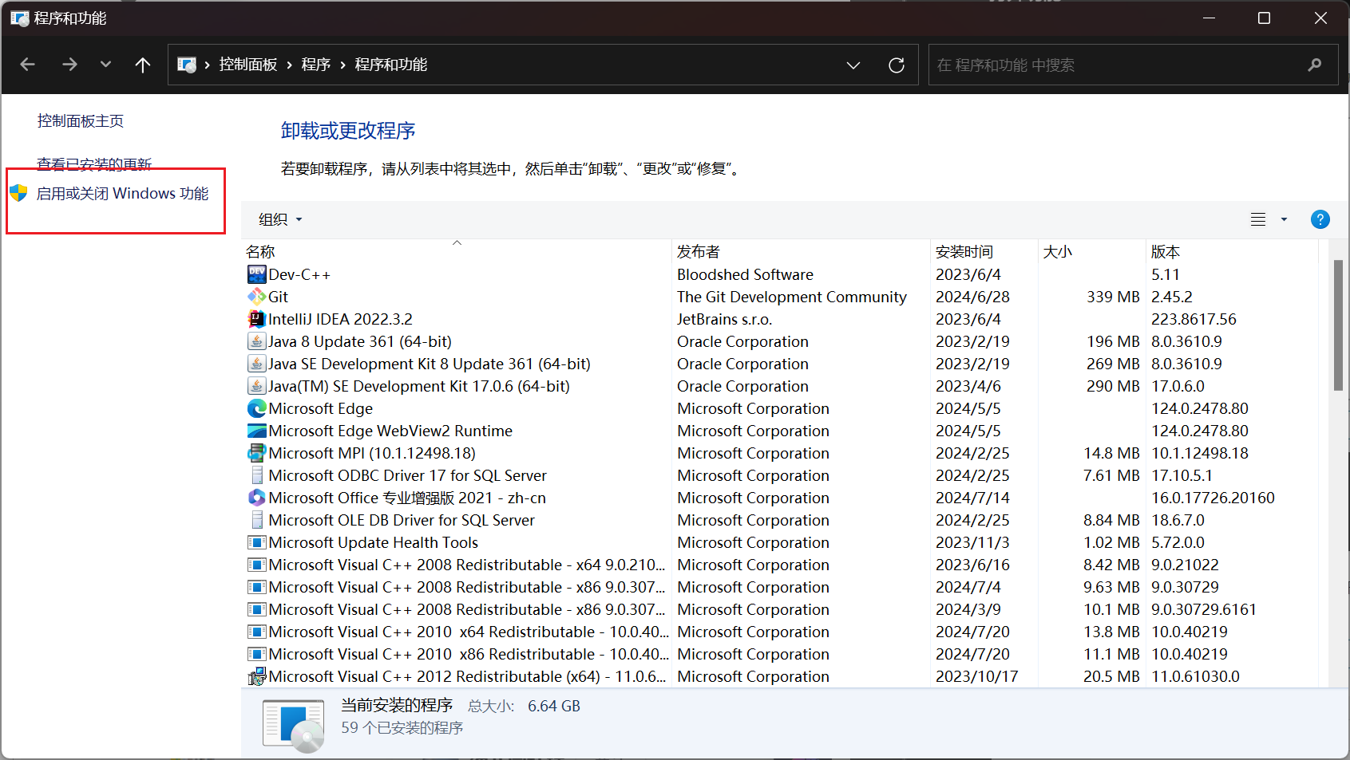Select the Dev-C++ icon
The height and width of the screenshot is (760, 1350).
(256, 274)
